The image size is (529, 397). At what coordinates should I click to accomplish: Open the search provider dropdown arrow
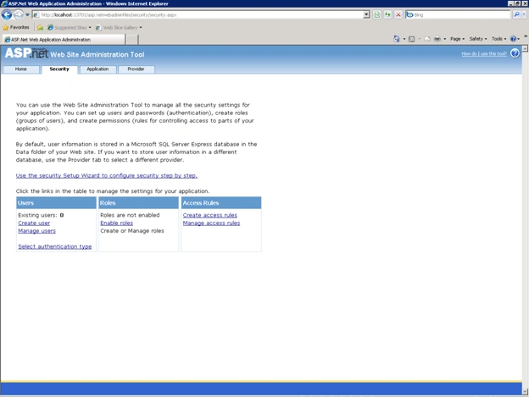coord(524,14)
